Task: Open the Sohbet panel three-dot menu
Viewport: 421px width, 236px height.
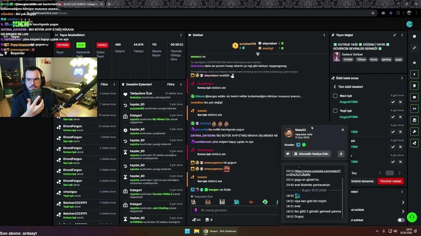Action: point(324,35)
